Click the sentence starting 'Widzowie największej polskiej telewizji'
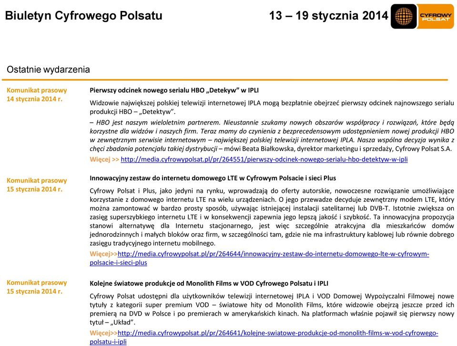This screenshot has width=457, height=346. pyautogui.click(x=272, y=107)
